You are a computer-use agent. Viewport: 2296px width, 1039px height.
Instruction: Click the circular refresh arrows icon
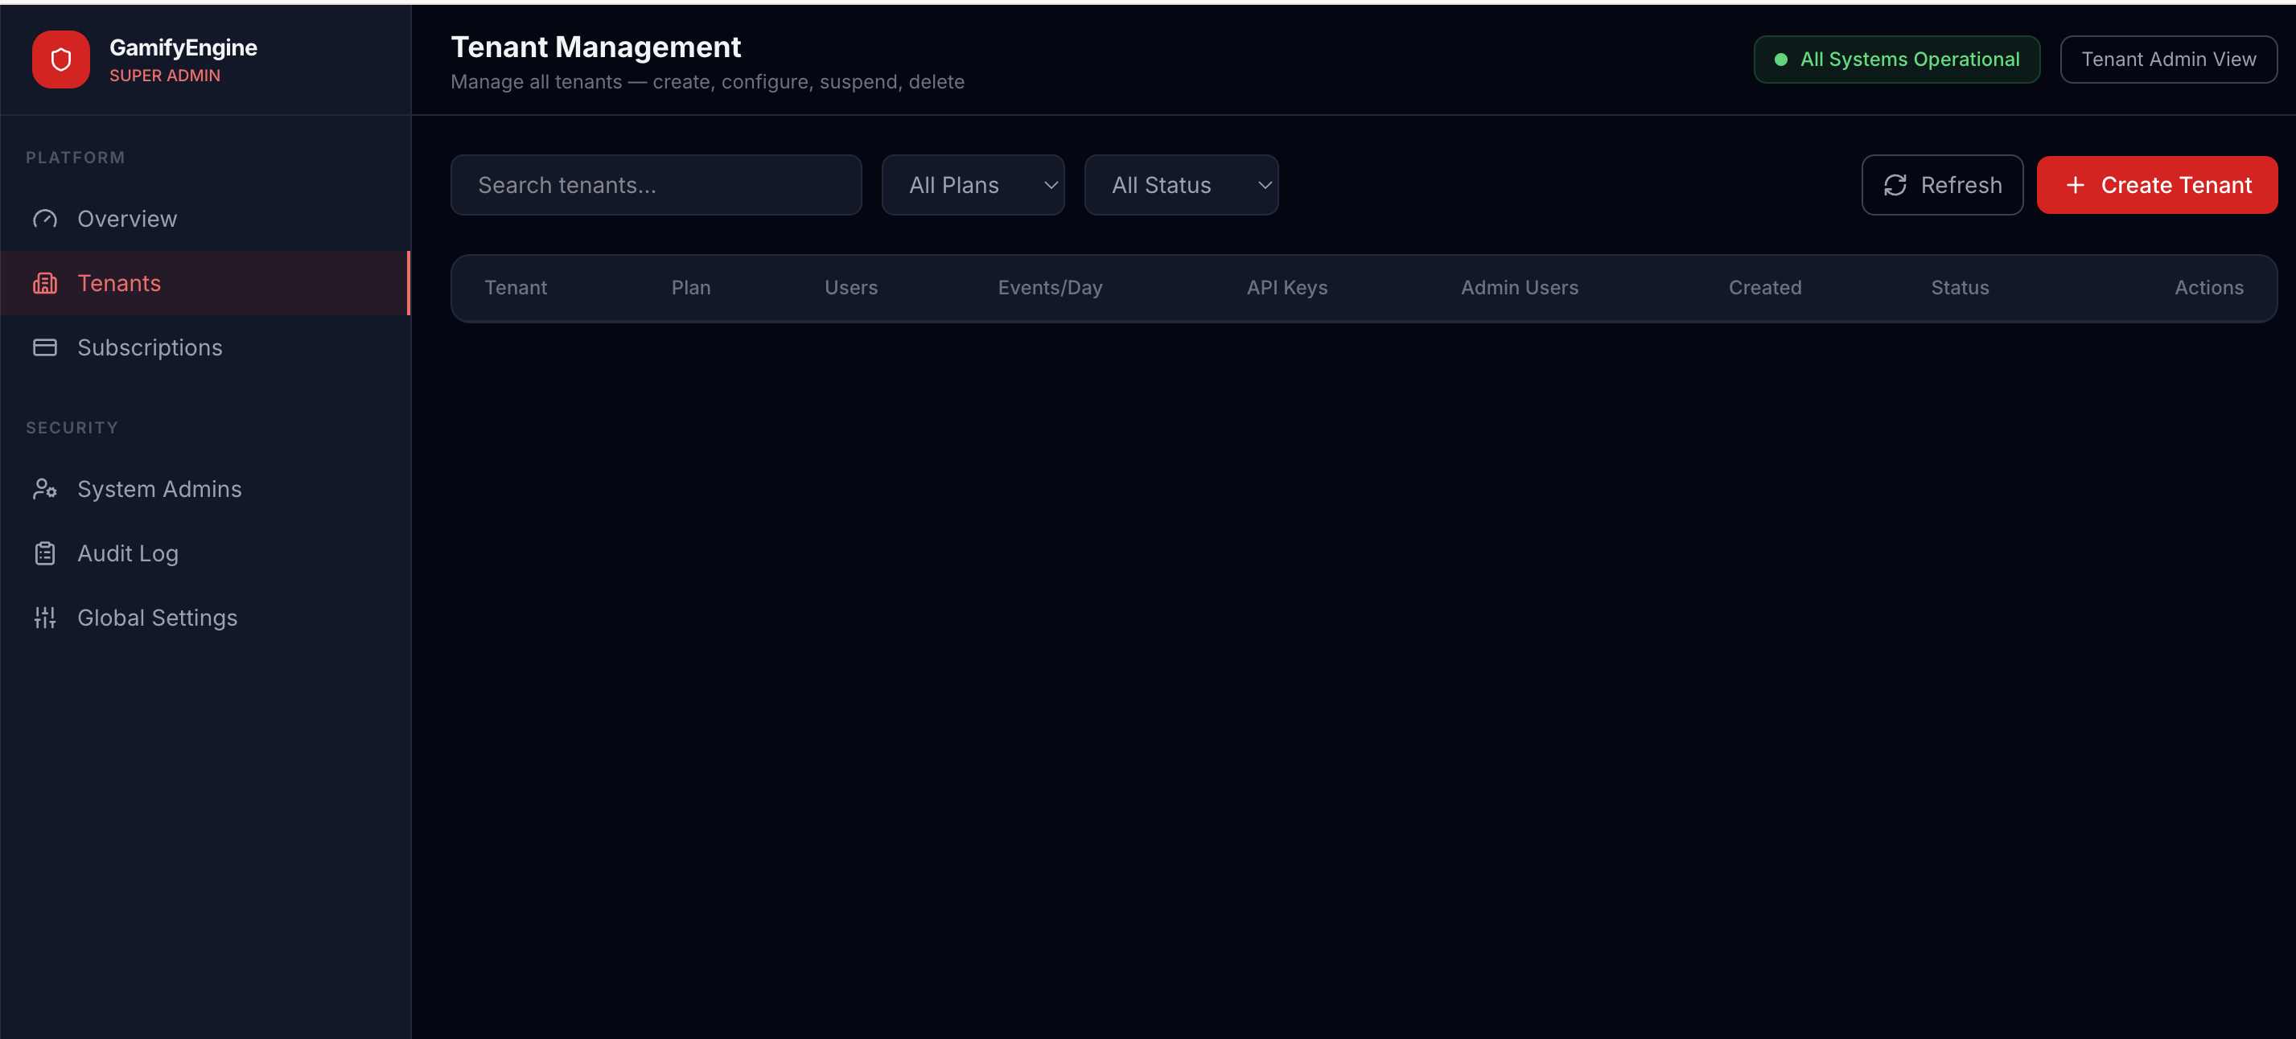click(1896, 184)
